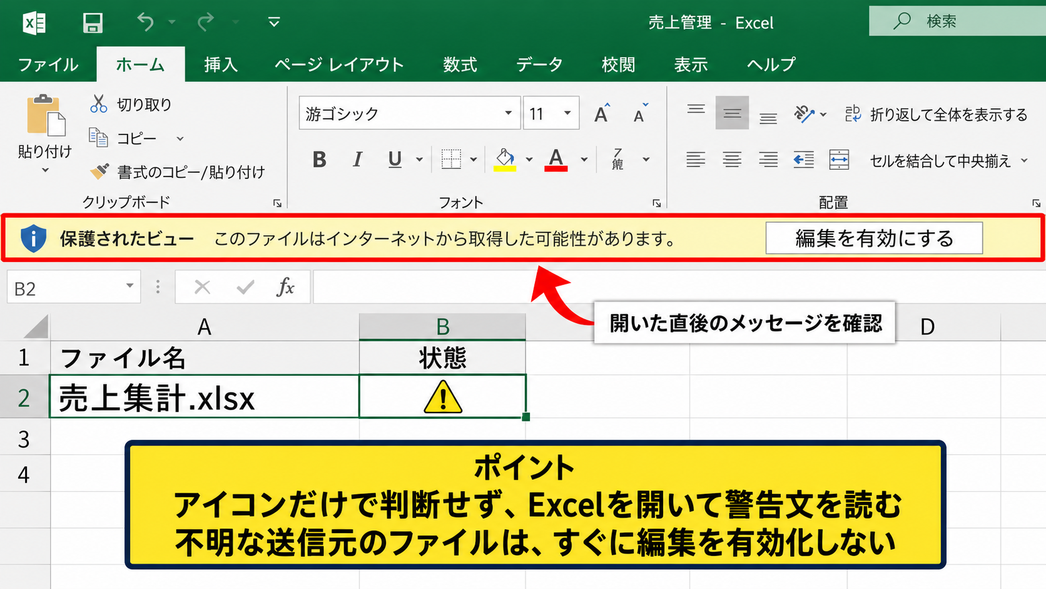Click the Save icon in title bar
Screen dimensions: 1046x589
(93, 23)
